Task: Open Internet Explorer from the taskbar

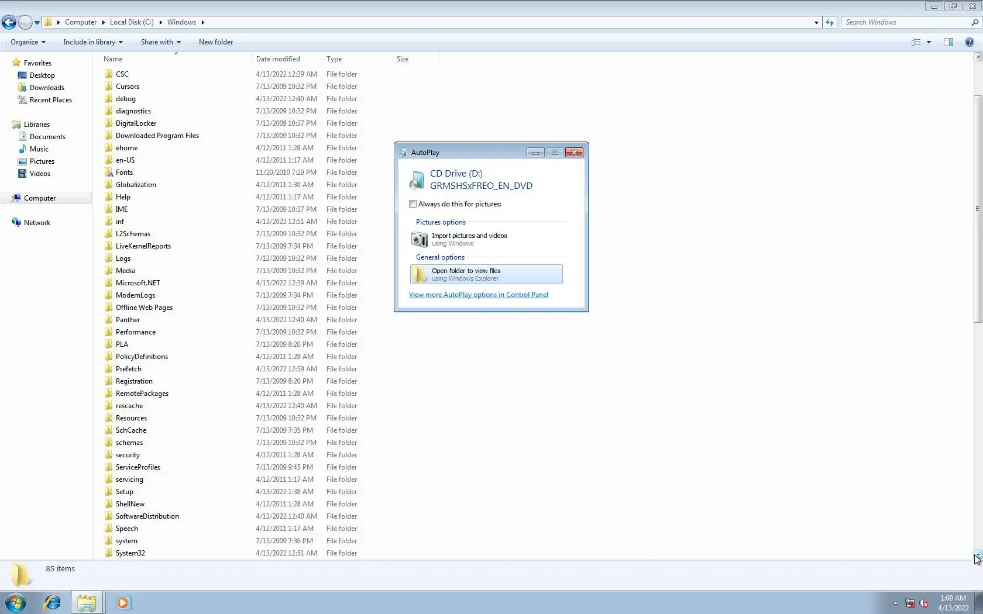Action: coord(52,602)
